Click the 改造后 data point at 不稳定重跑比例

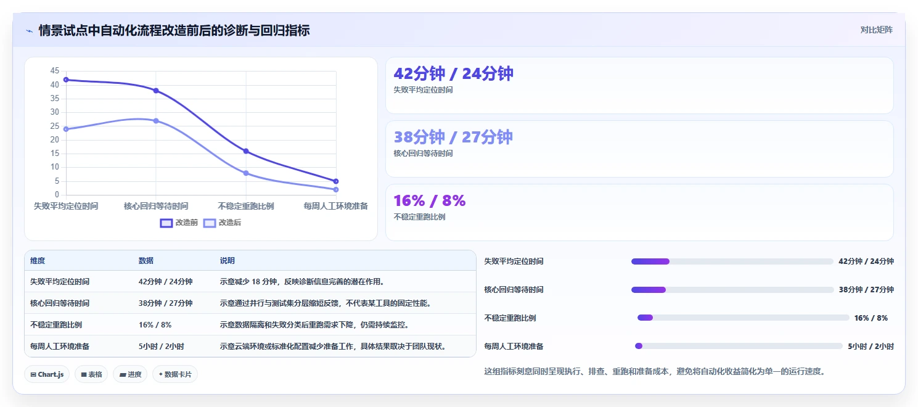(x=246, y=173)
